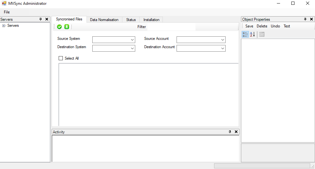
Task: Pin the Object Properties panel
Action: (x=305, y=19)
